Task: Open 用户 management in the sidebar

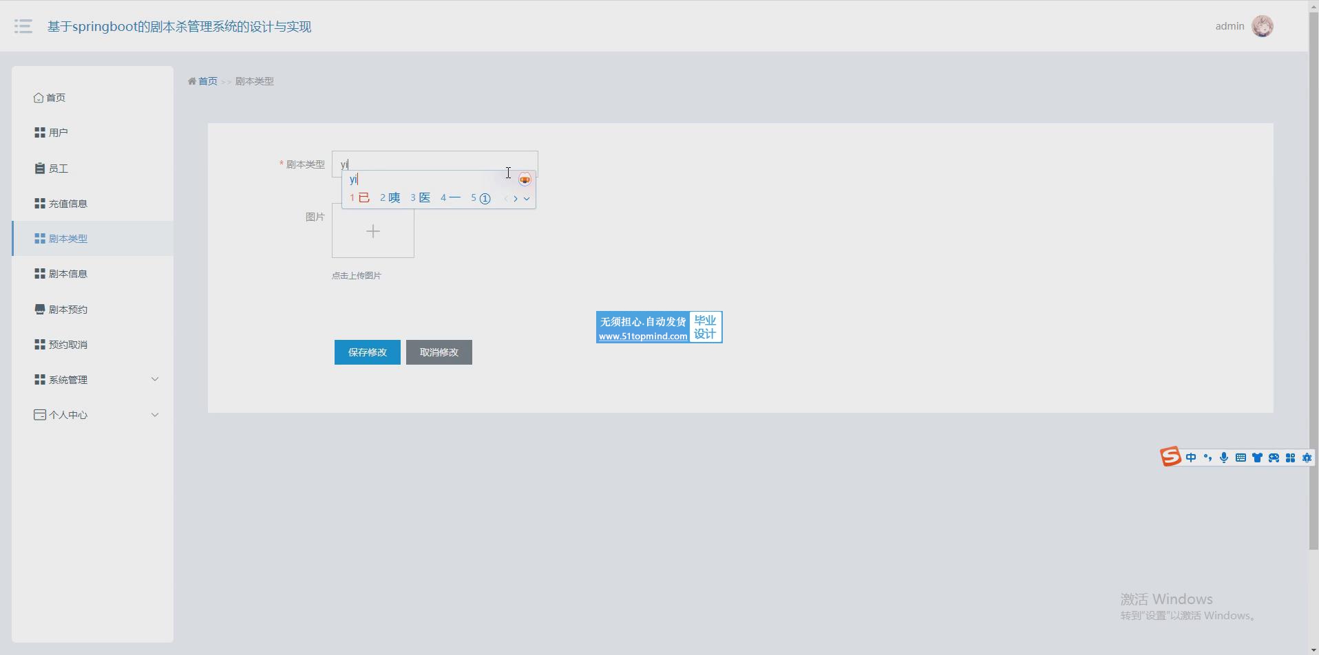Action: coord(92,133)
